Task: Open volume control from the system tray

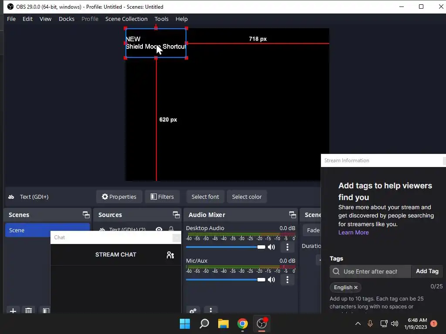Action: pyautogui.click(x=395, y=324)
